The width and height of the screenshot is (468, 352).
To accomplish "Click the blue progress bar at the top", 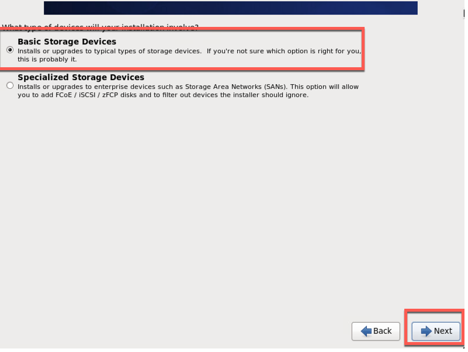I will tap(230, 8).
